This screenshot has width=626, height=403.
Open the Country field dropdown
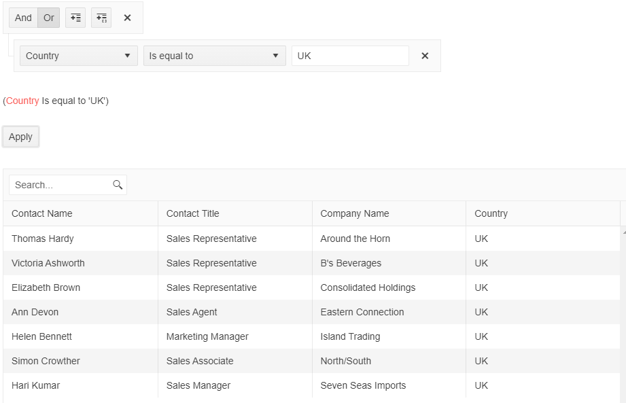79,56
